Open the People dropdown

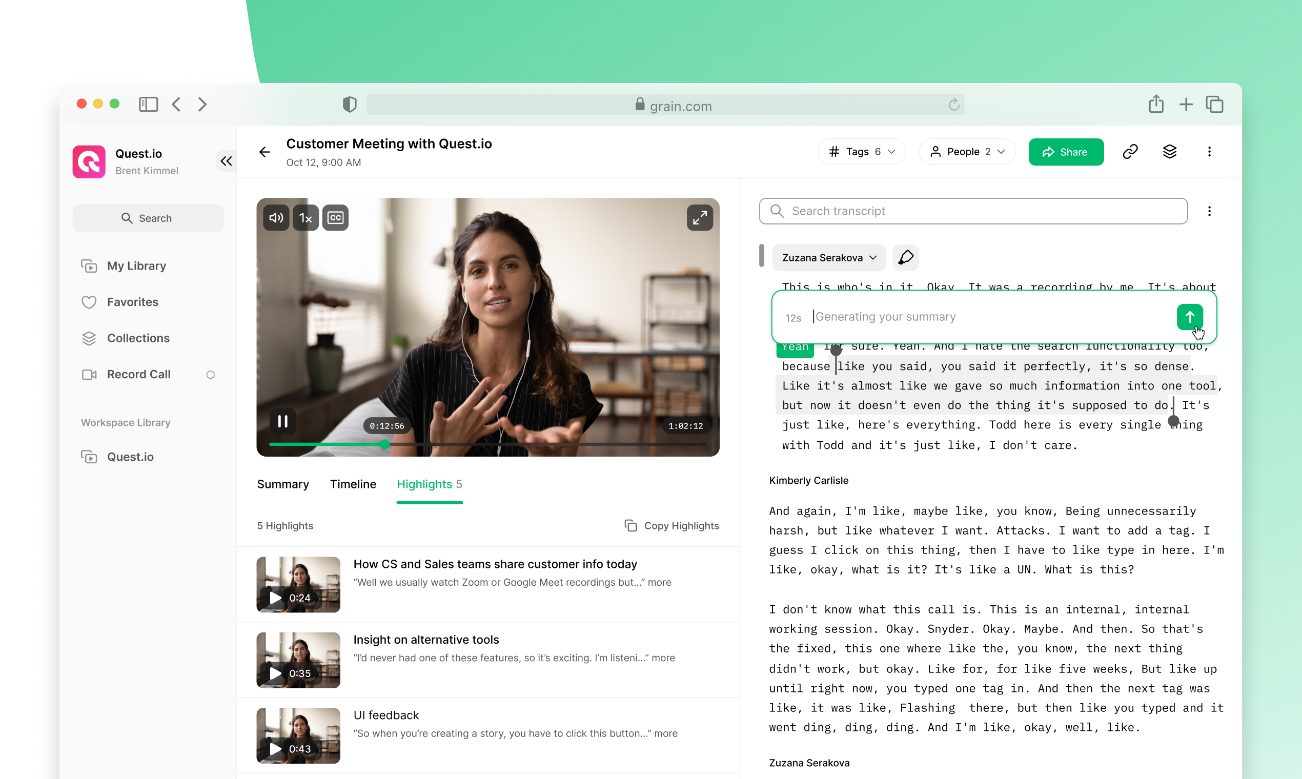[x=968, y=152]
